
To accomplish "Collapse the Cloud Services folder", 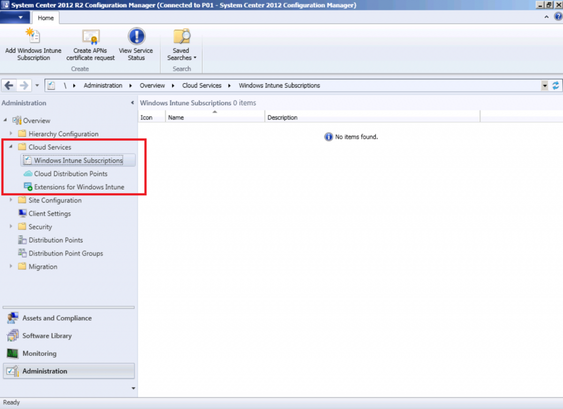I will [11, 147].
